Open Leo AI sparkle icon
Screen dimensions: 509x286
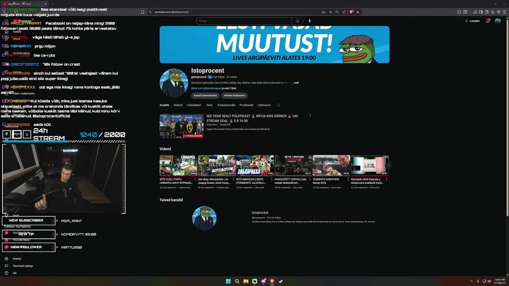coord(492,12)
